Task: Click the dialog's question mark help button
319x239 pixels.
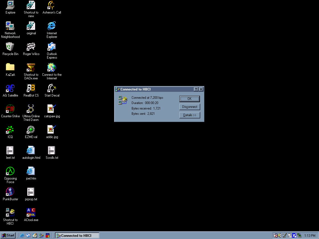Action: click(196, 89)
